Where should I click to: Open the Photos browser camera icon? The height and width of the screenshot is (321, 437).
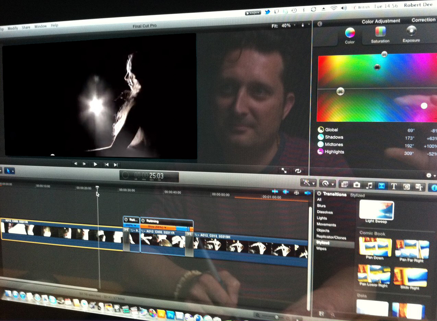(x=357, y=185)
